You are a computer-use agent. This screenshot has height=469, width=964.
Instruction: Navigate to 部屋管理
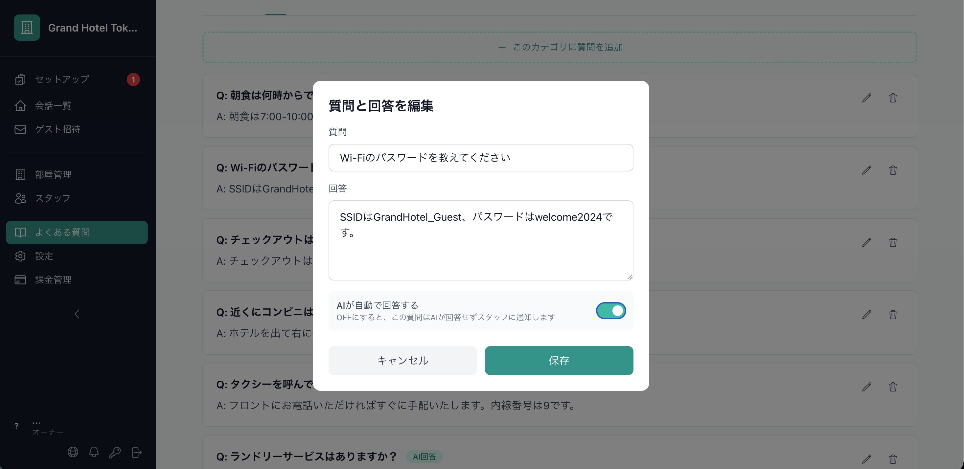77,175
